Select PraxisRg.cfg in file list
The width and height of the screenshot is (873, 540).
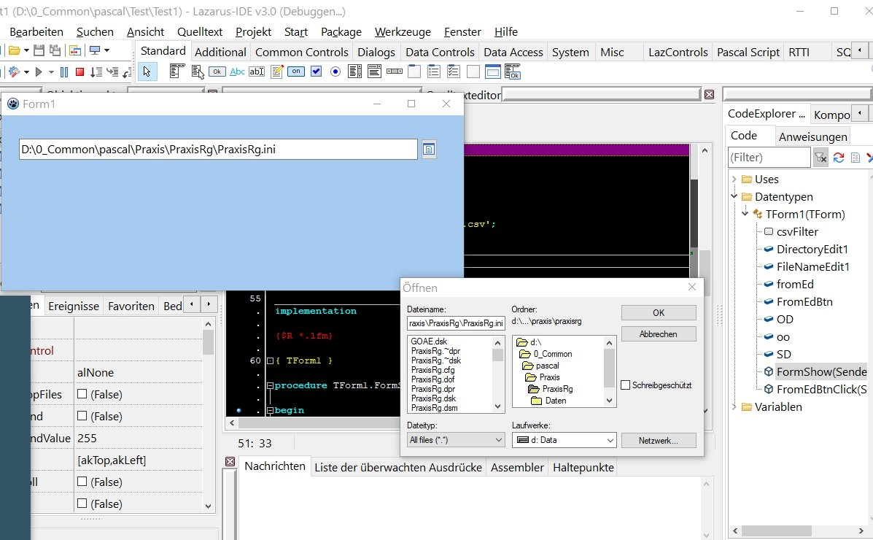(x=432, y=369)
